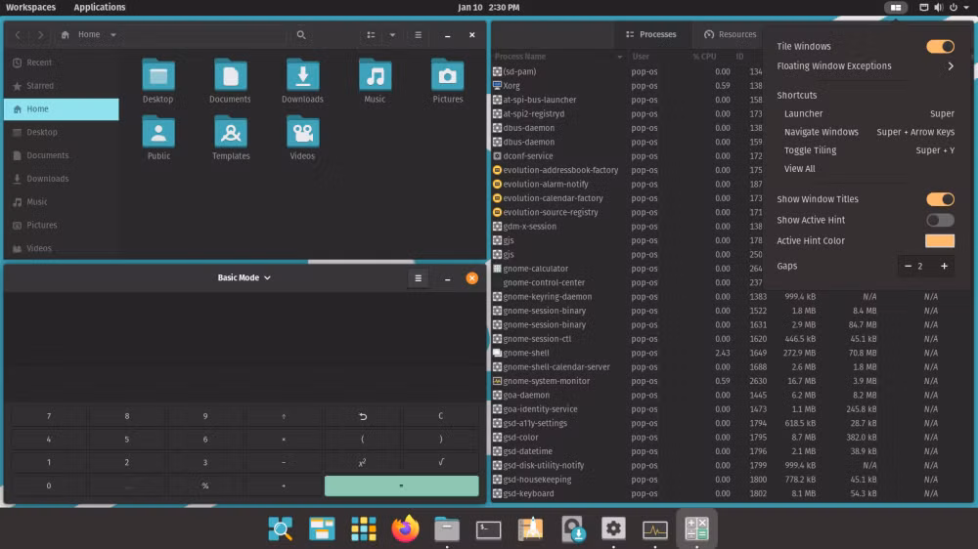Sort by the User column header
Image resolution: width=978 pixels, height=549 pixels.
coord(641,57)
